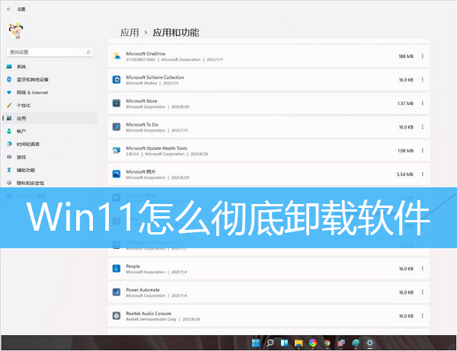Open three-dot menu for Solitaire Collection

point(422,79)
